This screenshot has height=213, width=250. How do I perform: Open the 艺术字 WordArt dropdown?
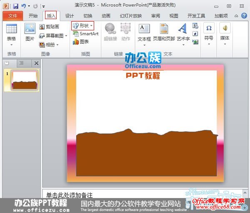pyautogui.click(x=183, y=32)
